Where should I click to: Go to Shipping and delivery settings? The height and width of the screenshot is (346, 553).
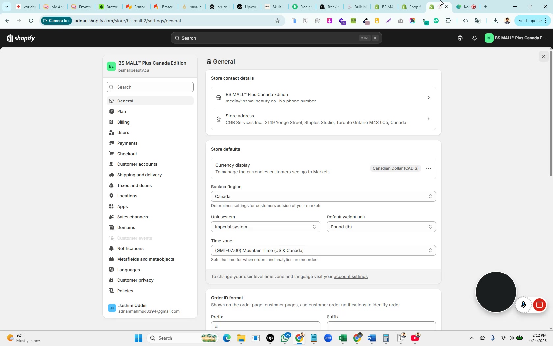139,175
